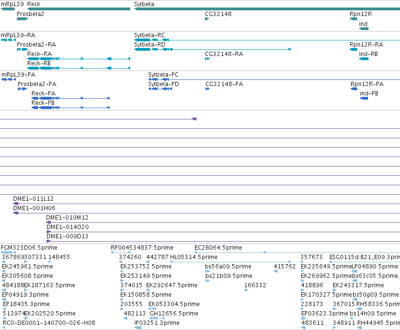Viewport: 400px width, 330px height.
Task: Click transcript Rpn12R-RA
Action: pyautogui.click(x=366, y=45)
